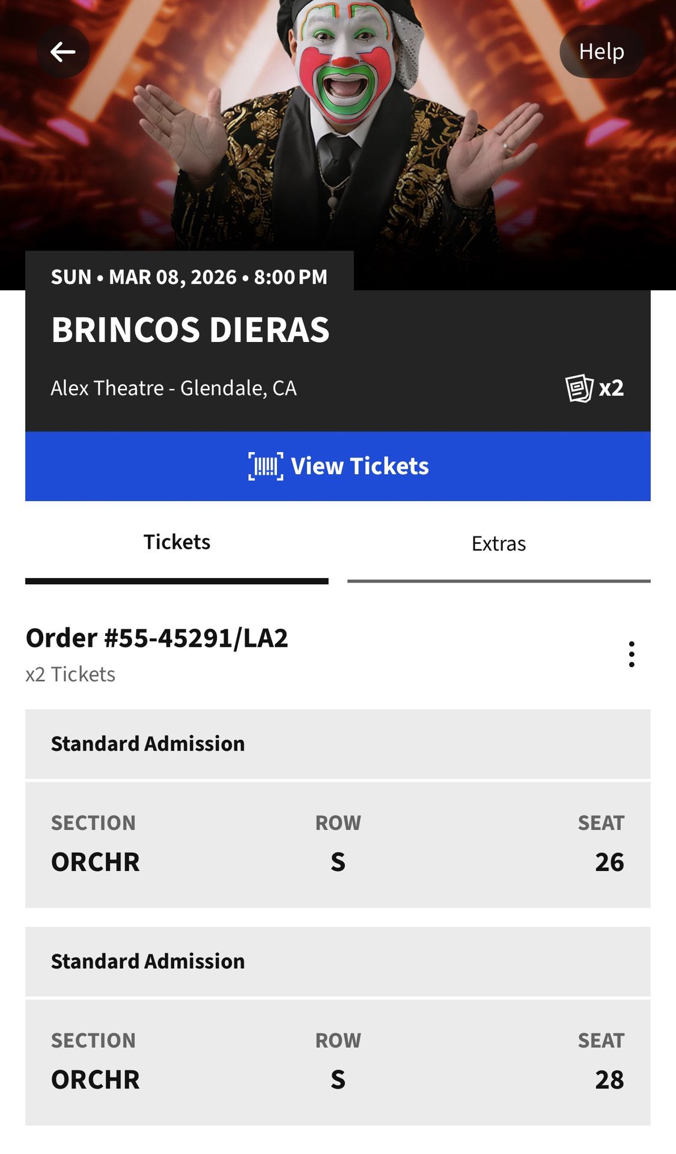
Task: Switch to the Extras tab
Action: tap(499, 544)
